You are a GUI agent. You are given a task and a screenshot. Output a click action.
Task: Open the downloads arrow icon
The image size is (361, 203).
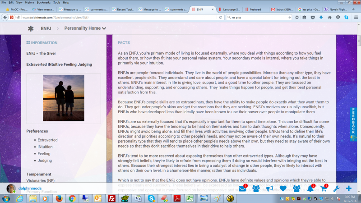click(x=321, y=17)
